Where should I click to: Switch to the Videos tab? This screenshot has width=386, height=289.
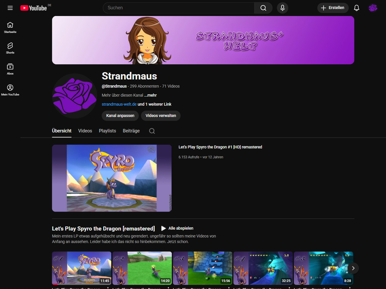point(85,131)
